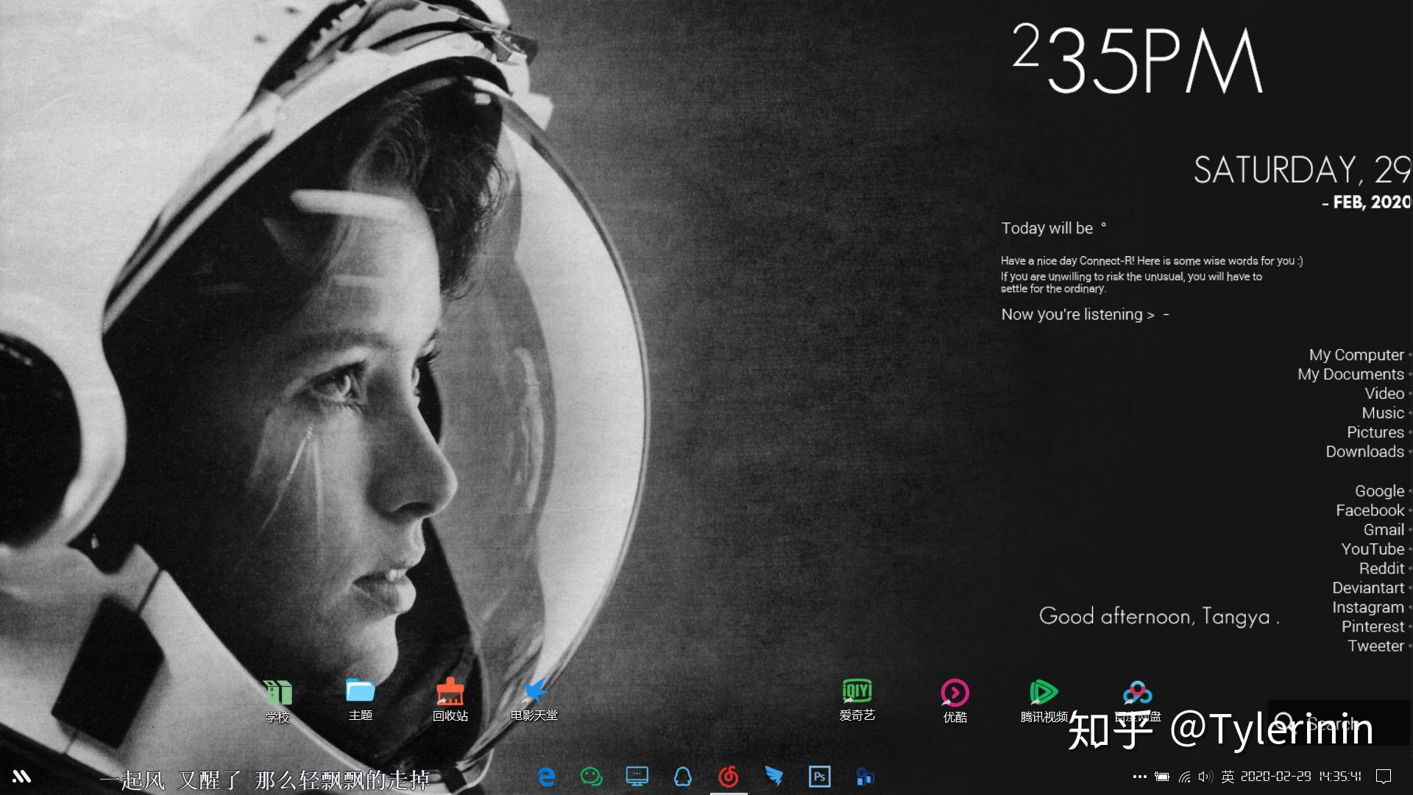1413x795 pixels.
Task: Open the blue app icon beside Photoshop
Action: point(865,777)
